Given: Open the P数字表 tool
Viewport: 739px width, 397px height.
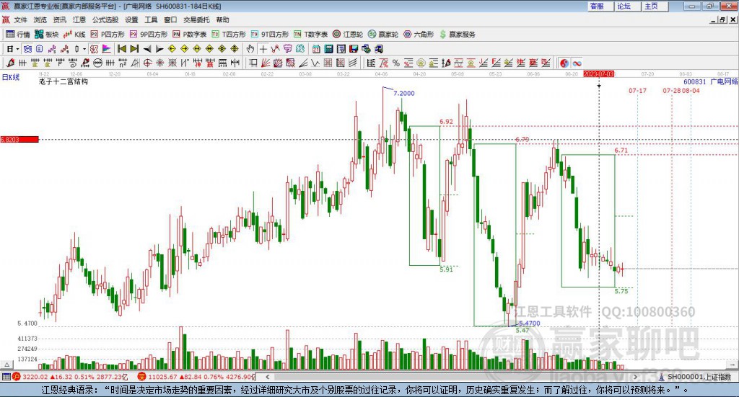Looking at the screenshot, I should pos(190,35).
